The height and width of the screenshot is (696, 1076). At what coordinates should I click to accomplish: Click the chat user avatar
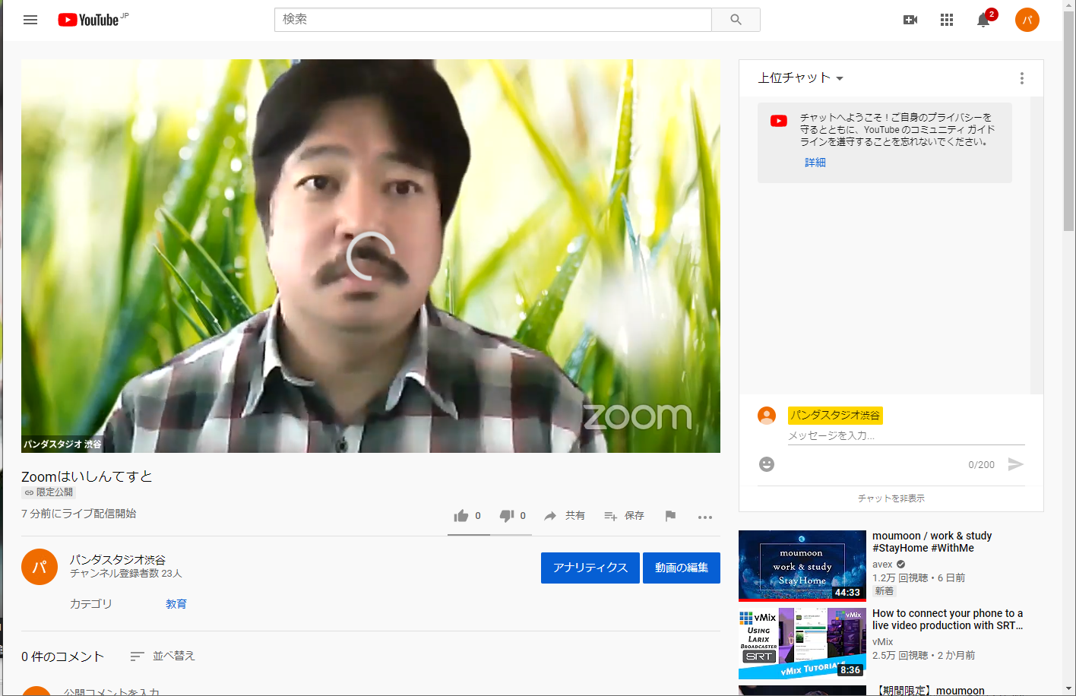pyautogui.click(x=767, y=415)
